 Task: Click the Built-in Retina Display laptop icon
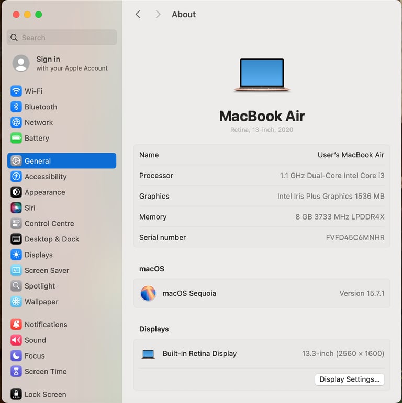(148, 354)
